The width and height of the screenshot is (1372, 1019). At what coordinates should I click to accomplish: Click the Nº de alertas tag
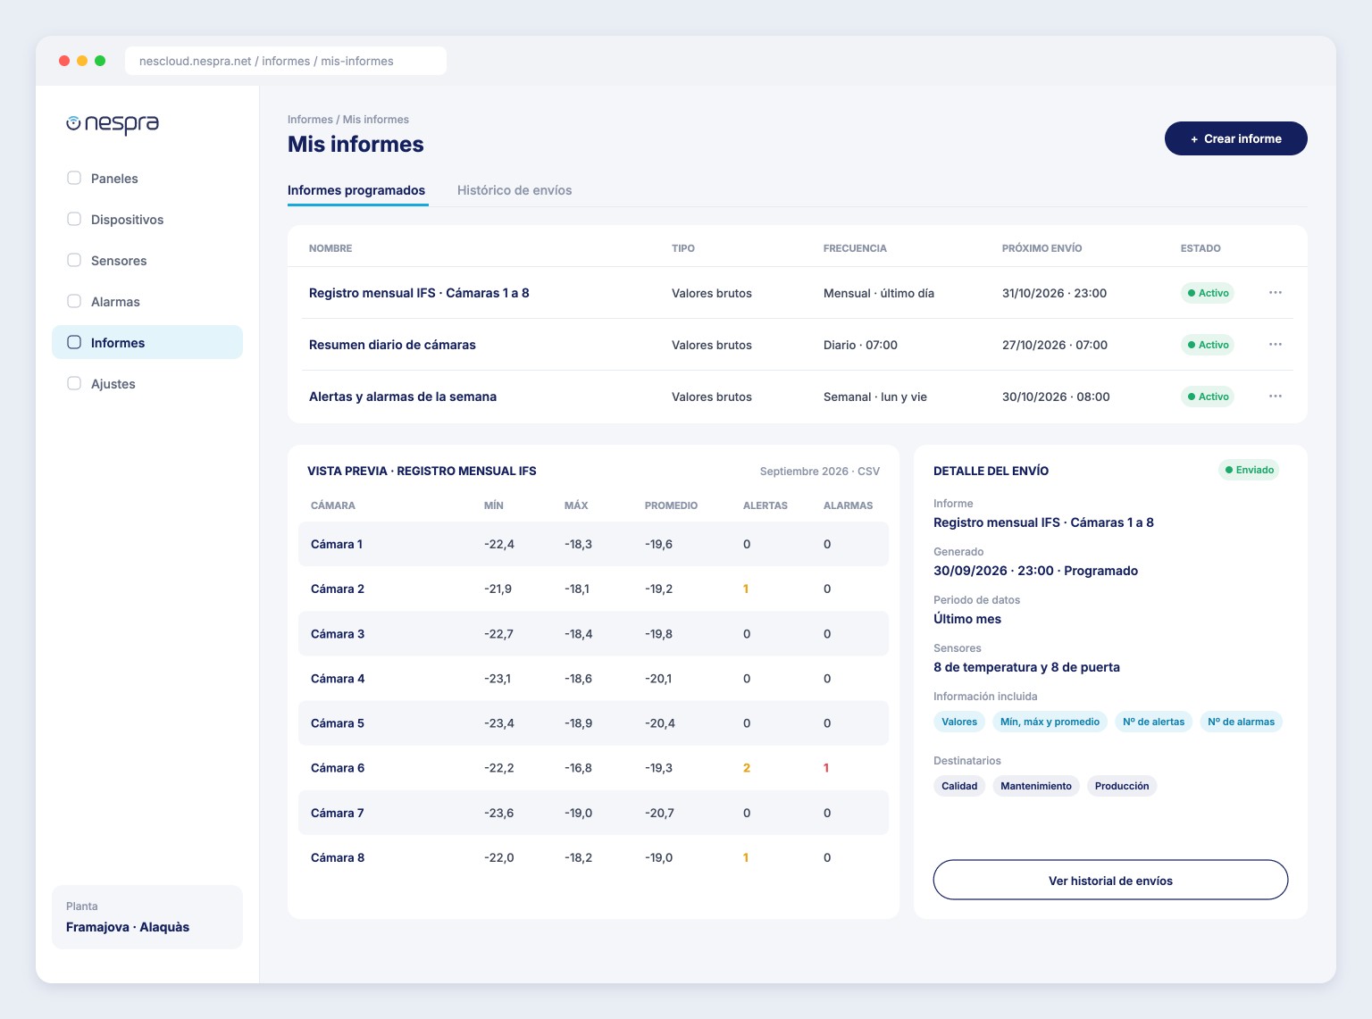coord(1153,722)
